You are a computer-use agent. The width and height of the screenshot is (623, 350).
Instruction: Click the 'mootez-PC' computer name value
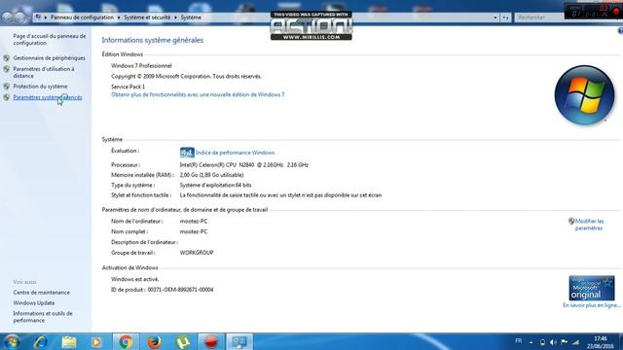[x=194, y=221]
